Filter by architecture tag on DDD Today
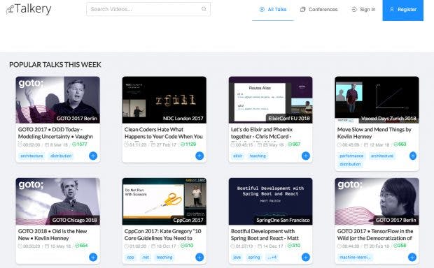The image size is (434, 268). (x=31, y=156)
